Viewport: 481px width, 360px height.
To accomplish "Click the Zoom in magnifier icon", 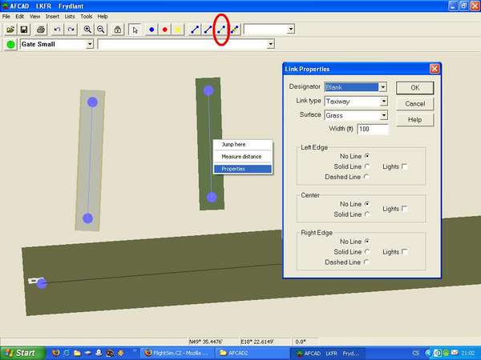I will pos(87,30).
